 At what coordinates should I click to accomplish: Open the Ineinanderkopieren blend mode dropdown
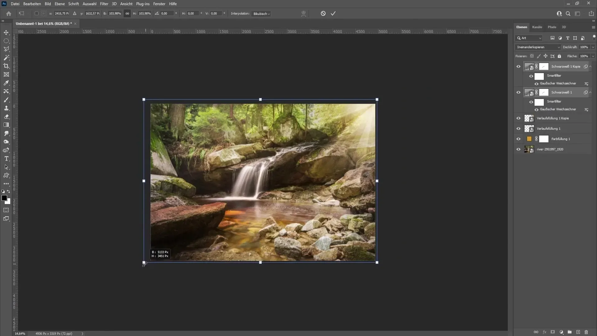tap(537, 47)
